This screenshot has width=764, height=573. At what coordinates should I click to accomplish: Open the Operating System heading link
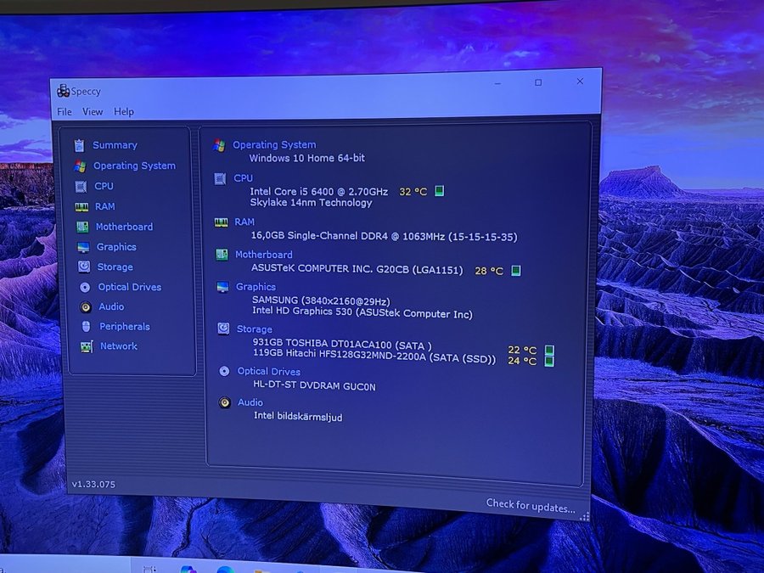(274, 145)
